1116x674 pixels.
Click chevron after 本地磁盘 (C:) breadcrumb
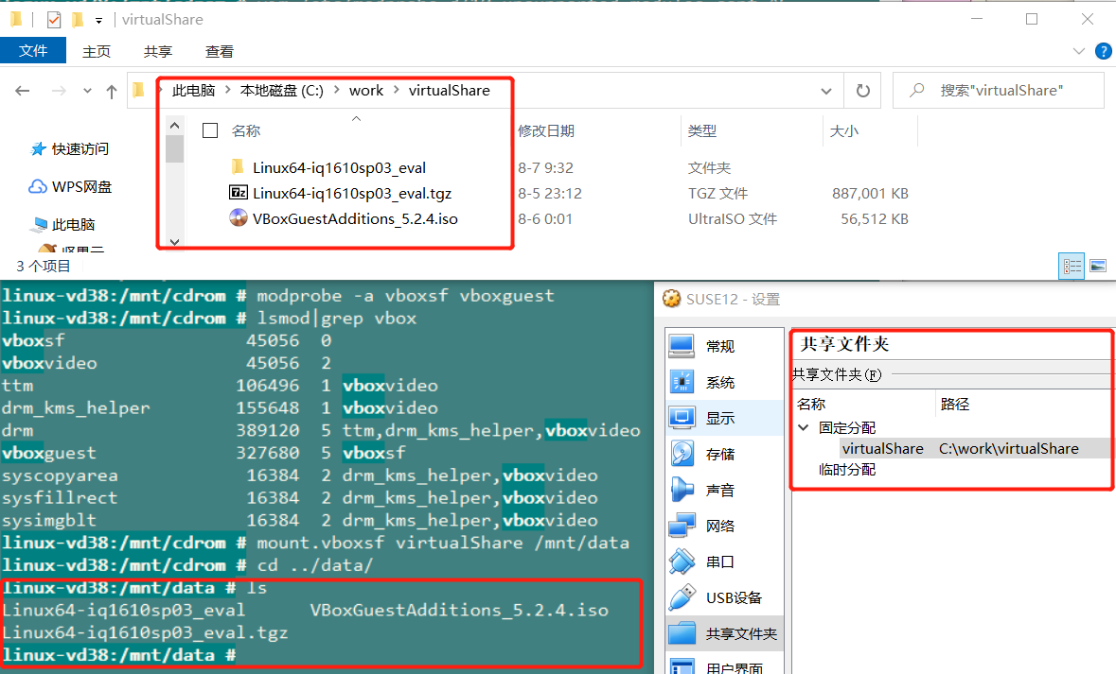(336, 90)
